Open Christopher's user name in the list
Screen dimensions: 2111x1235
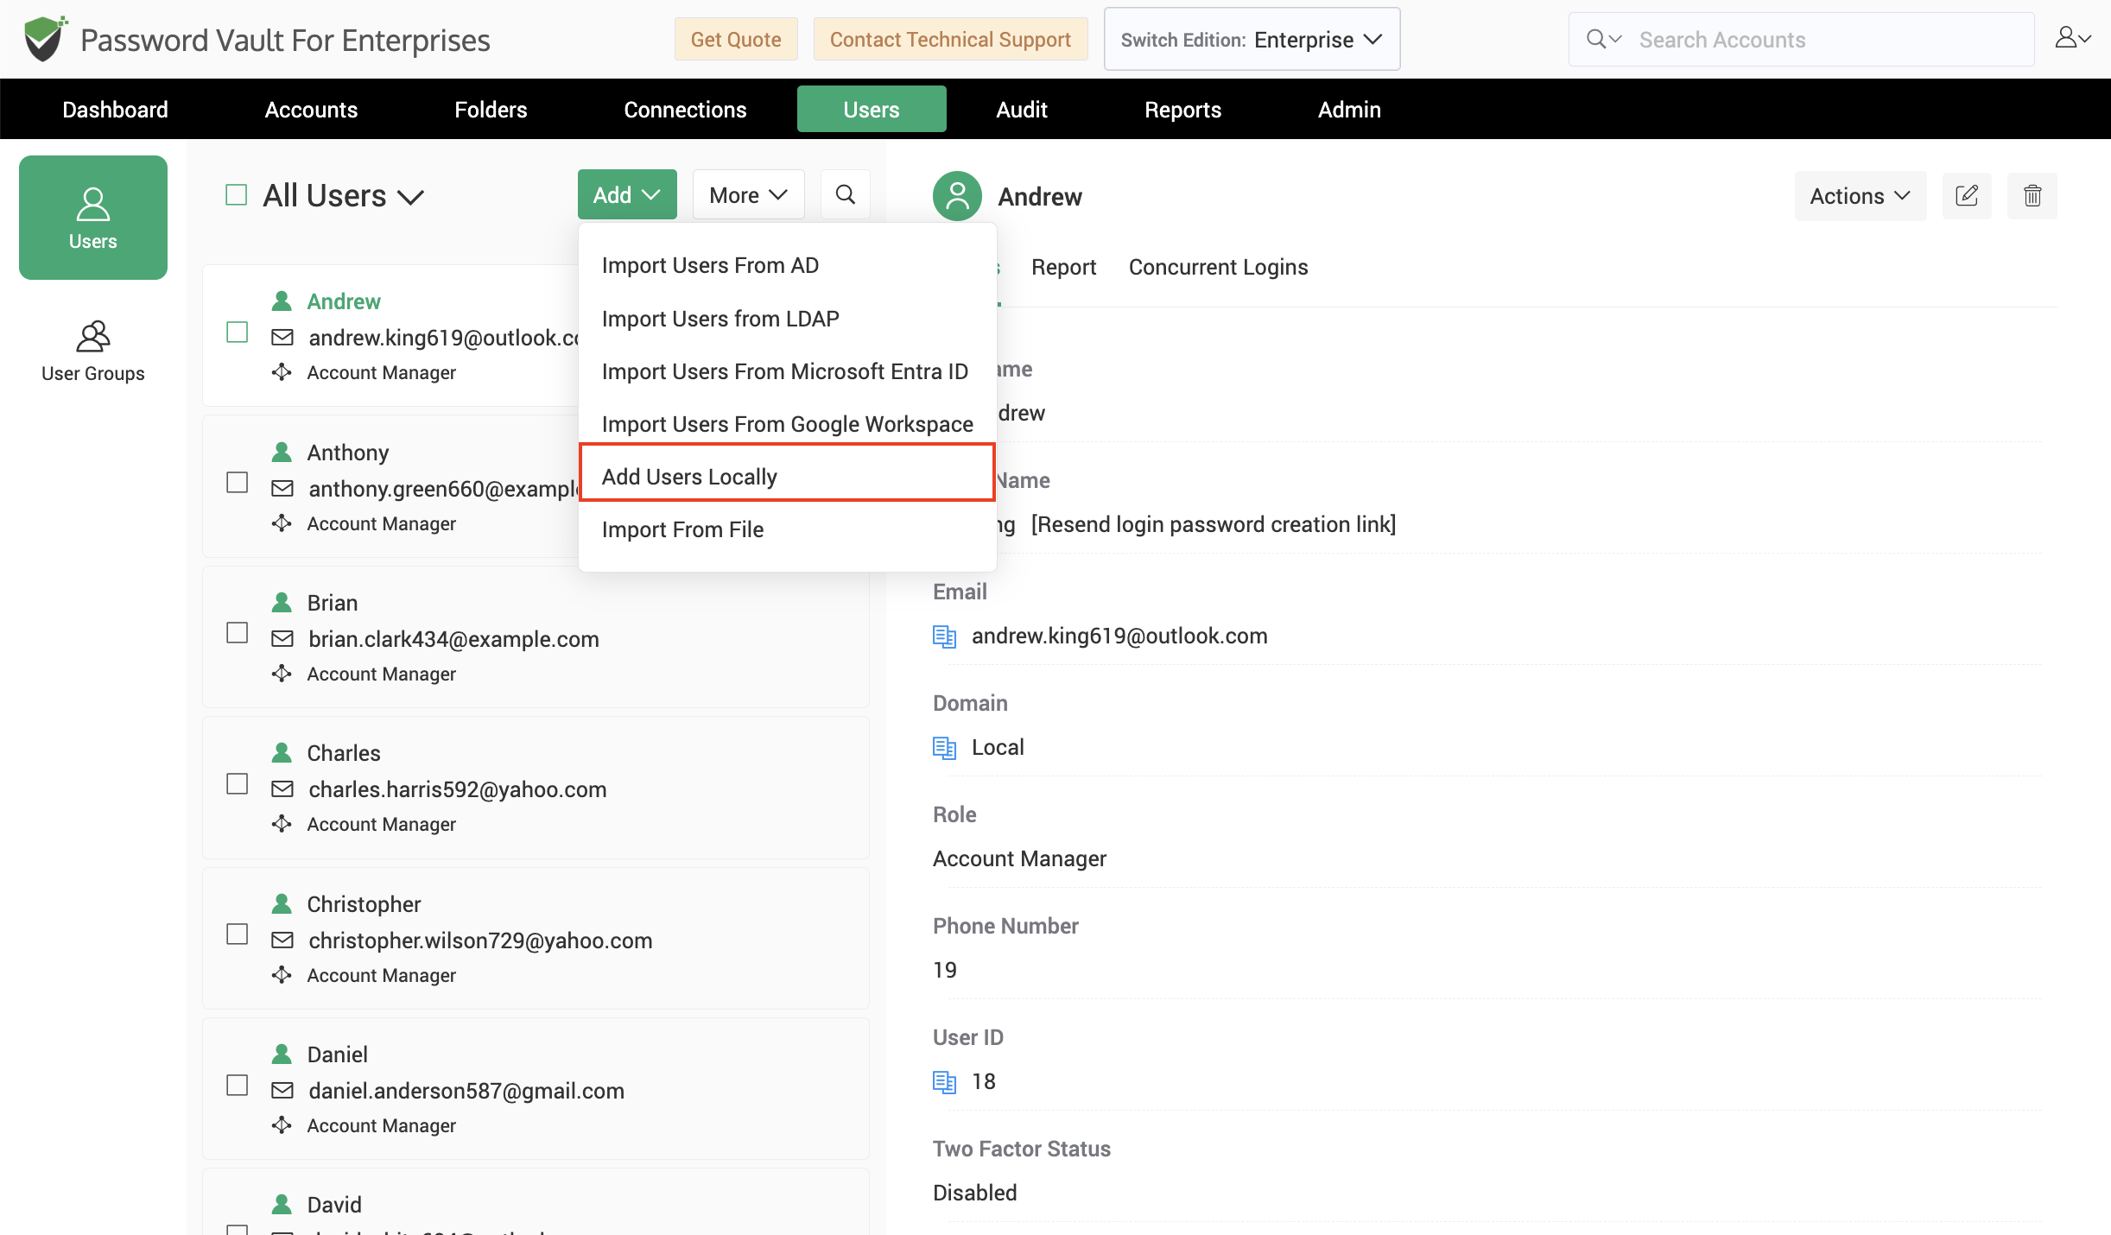364,903
